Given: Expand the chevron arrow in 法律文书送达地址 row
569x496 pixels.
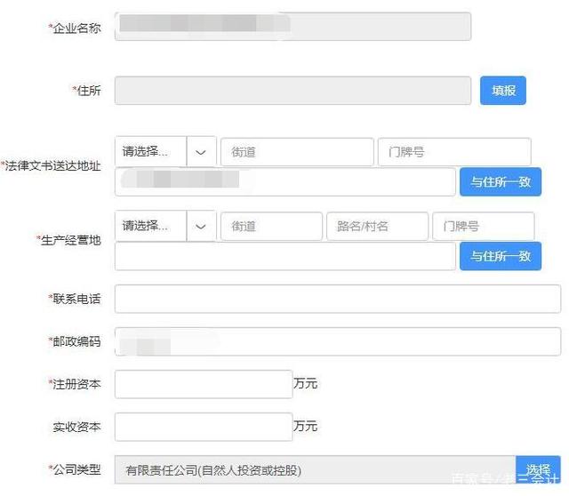Looking at the screenshot, I should coord(202,152).
